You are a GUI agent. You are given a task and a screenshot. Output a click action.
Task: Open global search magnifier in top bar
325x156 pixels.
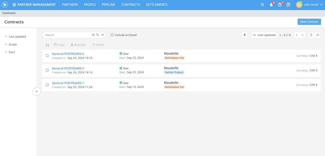pos(263,5)
